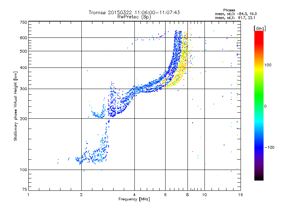Viewport: 283px width, 212px height.
Task: Click the y-axis tick label '300'
Action: pos(23,89)
